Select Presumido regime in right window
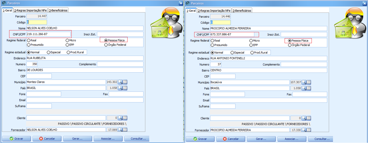 point(219,45)
